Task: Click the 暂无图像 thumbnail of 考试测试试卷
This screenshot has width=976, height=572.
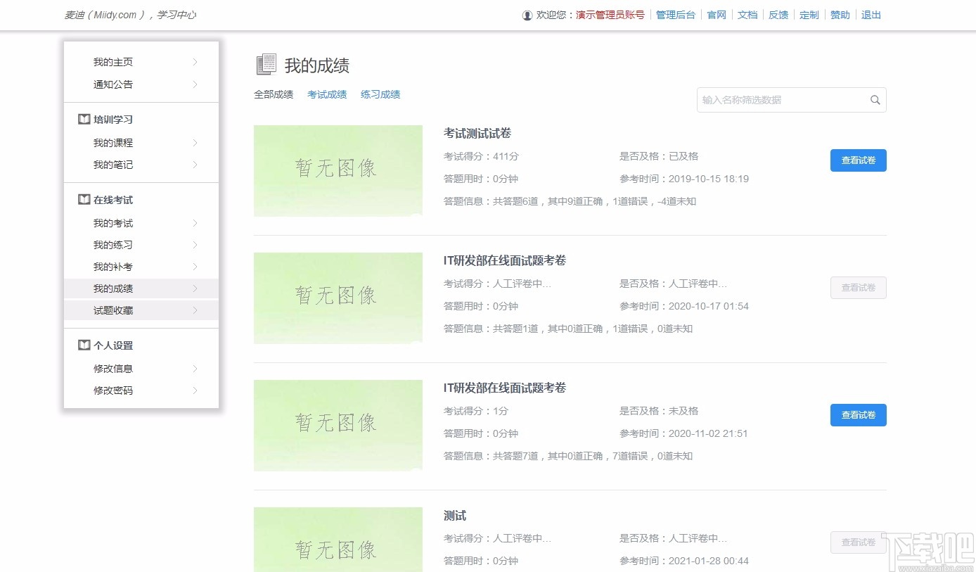Action: (338, 171)
